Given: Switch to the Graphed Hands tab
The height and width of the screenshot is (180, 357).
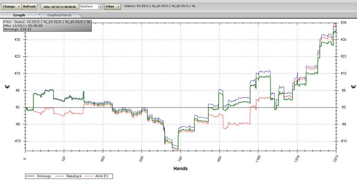Looking at the screenshot, I should (x=59, y=15).
